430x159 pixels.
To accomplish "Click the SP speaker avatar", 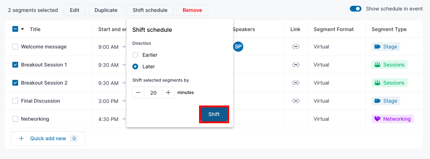I will 238,47.
